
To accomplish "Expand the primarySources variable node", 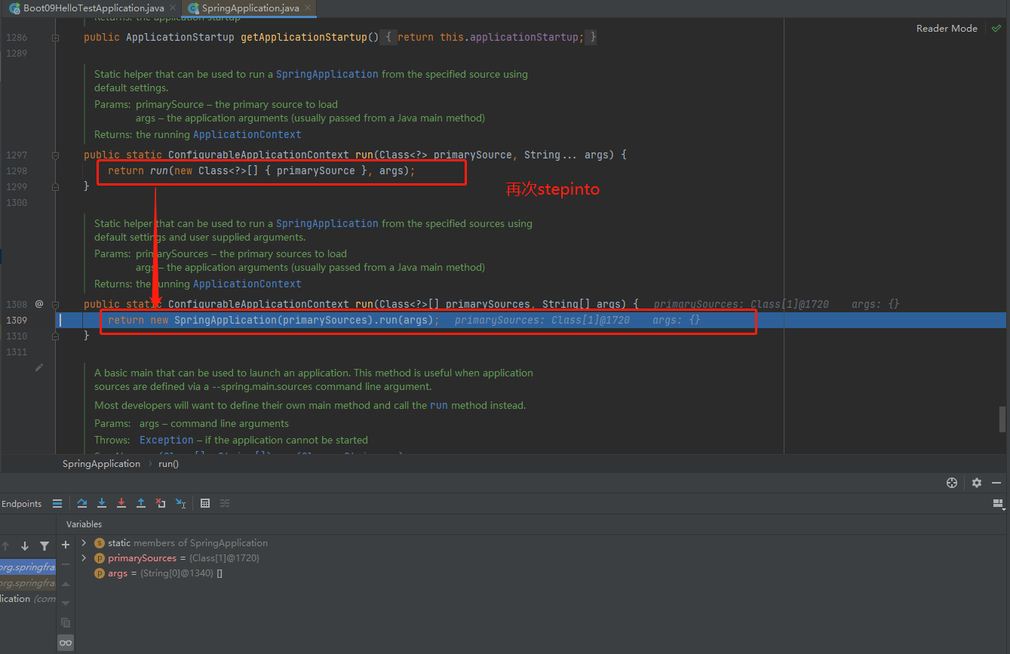I will [84, 558].
